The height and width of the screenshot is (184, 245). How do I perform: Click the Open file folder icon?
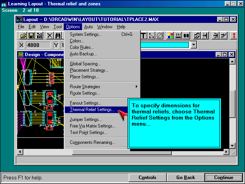tap(23, 36)
